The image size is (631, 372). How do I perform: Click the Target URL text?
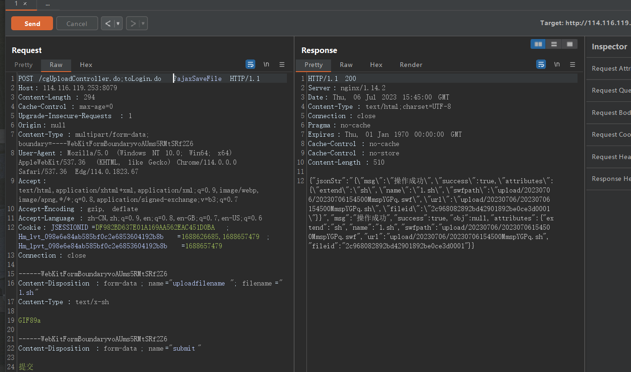(585, 23)
